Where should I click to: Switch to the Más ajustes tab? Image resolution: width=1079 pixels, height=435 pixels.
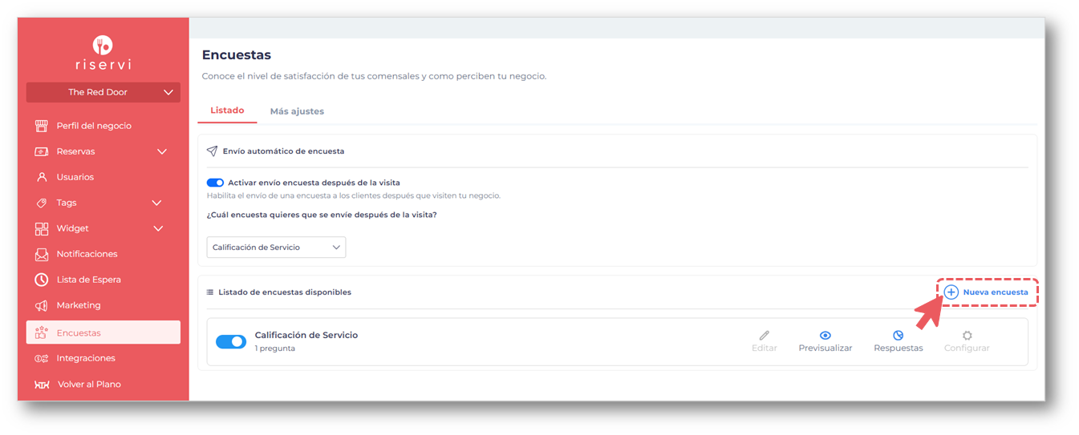pos(297,111)
